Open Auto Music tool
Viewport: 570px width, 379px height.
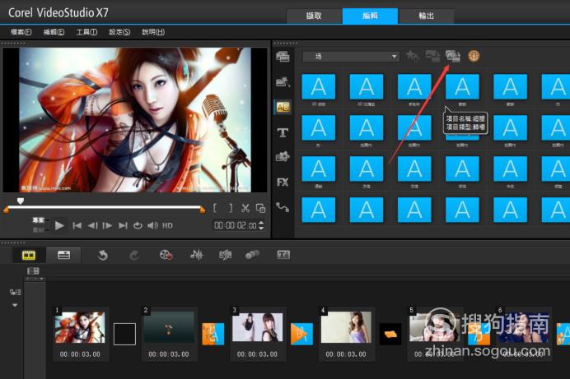[225, 255]
